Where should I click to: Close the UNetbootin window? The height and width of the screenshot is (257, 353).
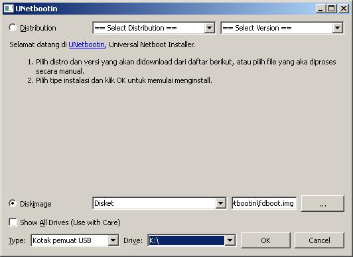pyautogui.click(x=344, y=9)
